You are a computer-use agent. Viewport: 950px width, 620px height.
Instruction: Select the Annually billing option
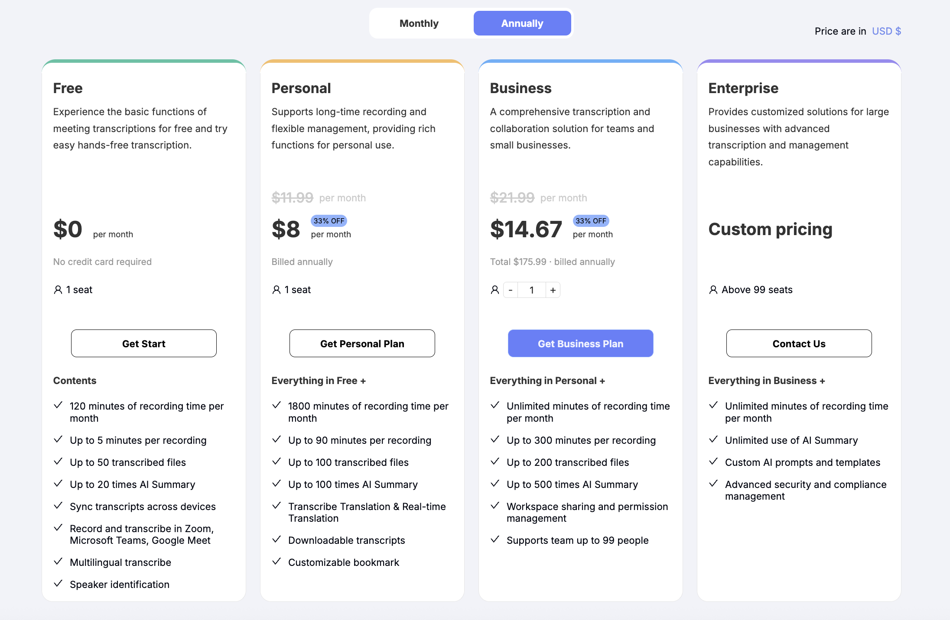click(522, 23)
